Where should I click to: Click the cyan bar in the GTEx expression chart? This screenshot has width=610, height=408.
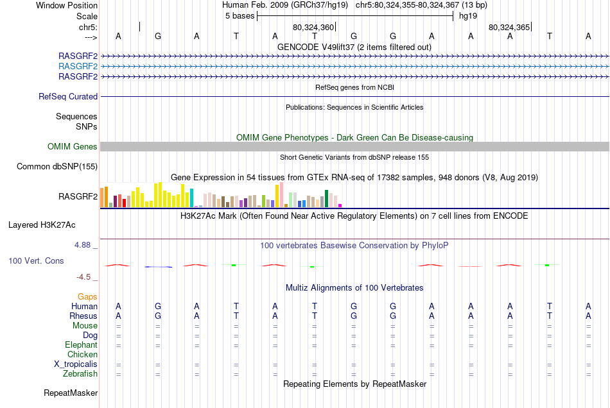click(191, 198)
